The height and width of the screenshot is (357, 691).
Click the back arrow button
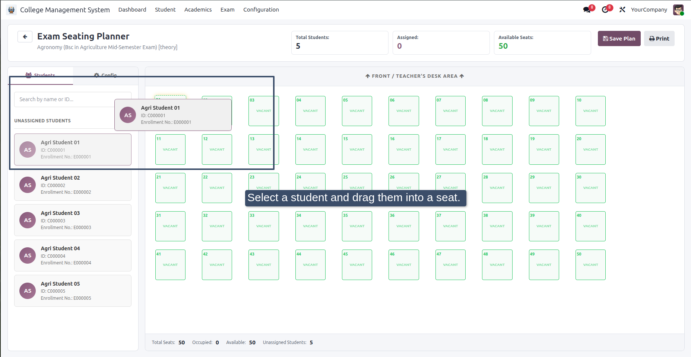tap(25, 36)
